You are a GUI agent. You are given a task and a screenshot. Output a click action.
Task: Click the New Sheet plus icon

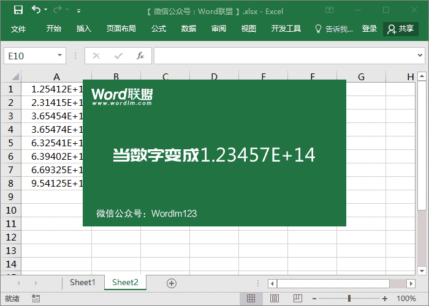[x=172, y=283]
